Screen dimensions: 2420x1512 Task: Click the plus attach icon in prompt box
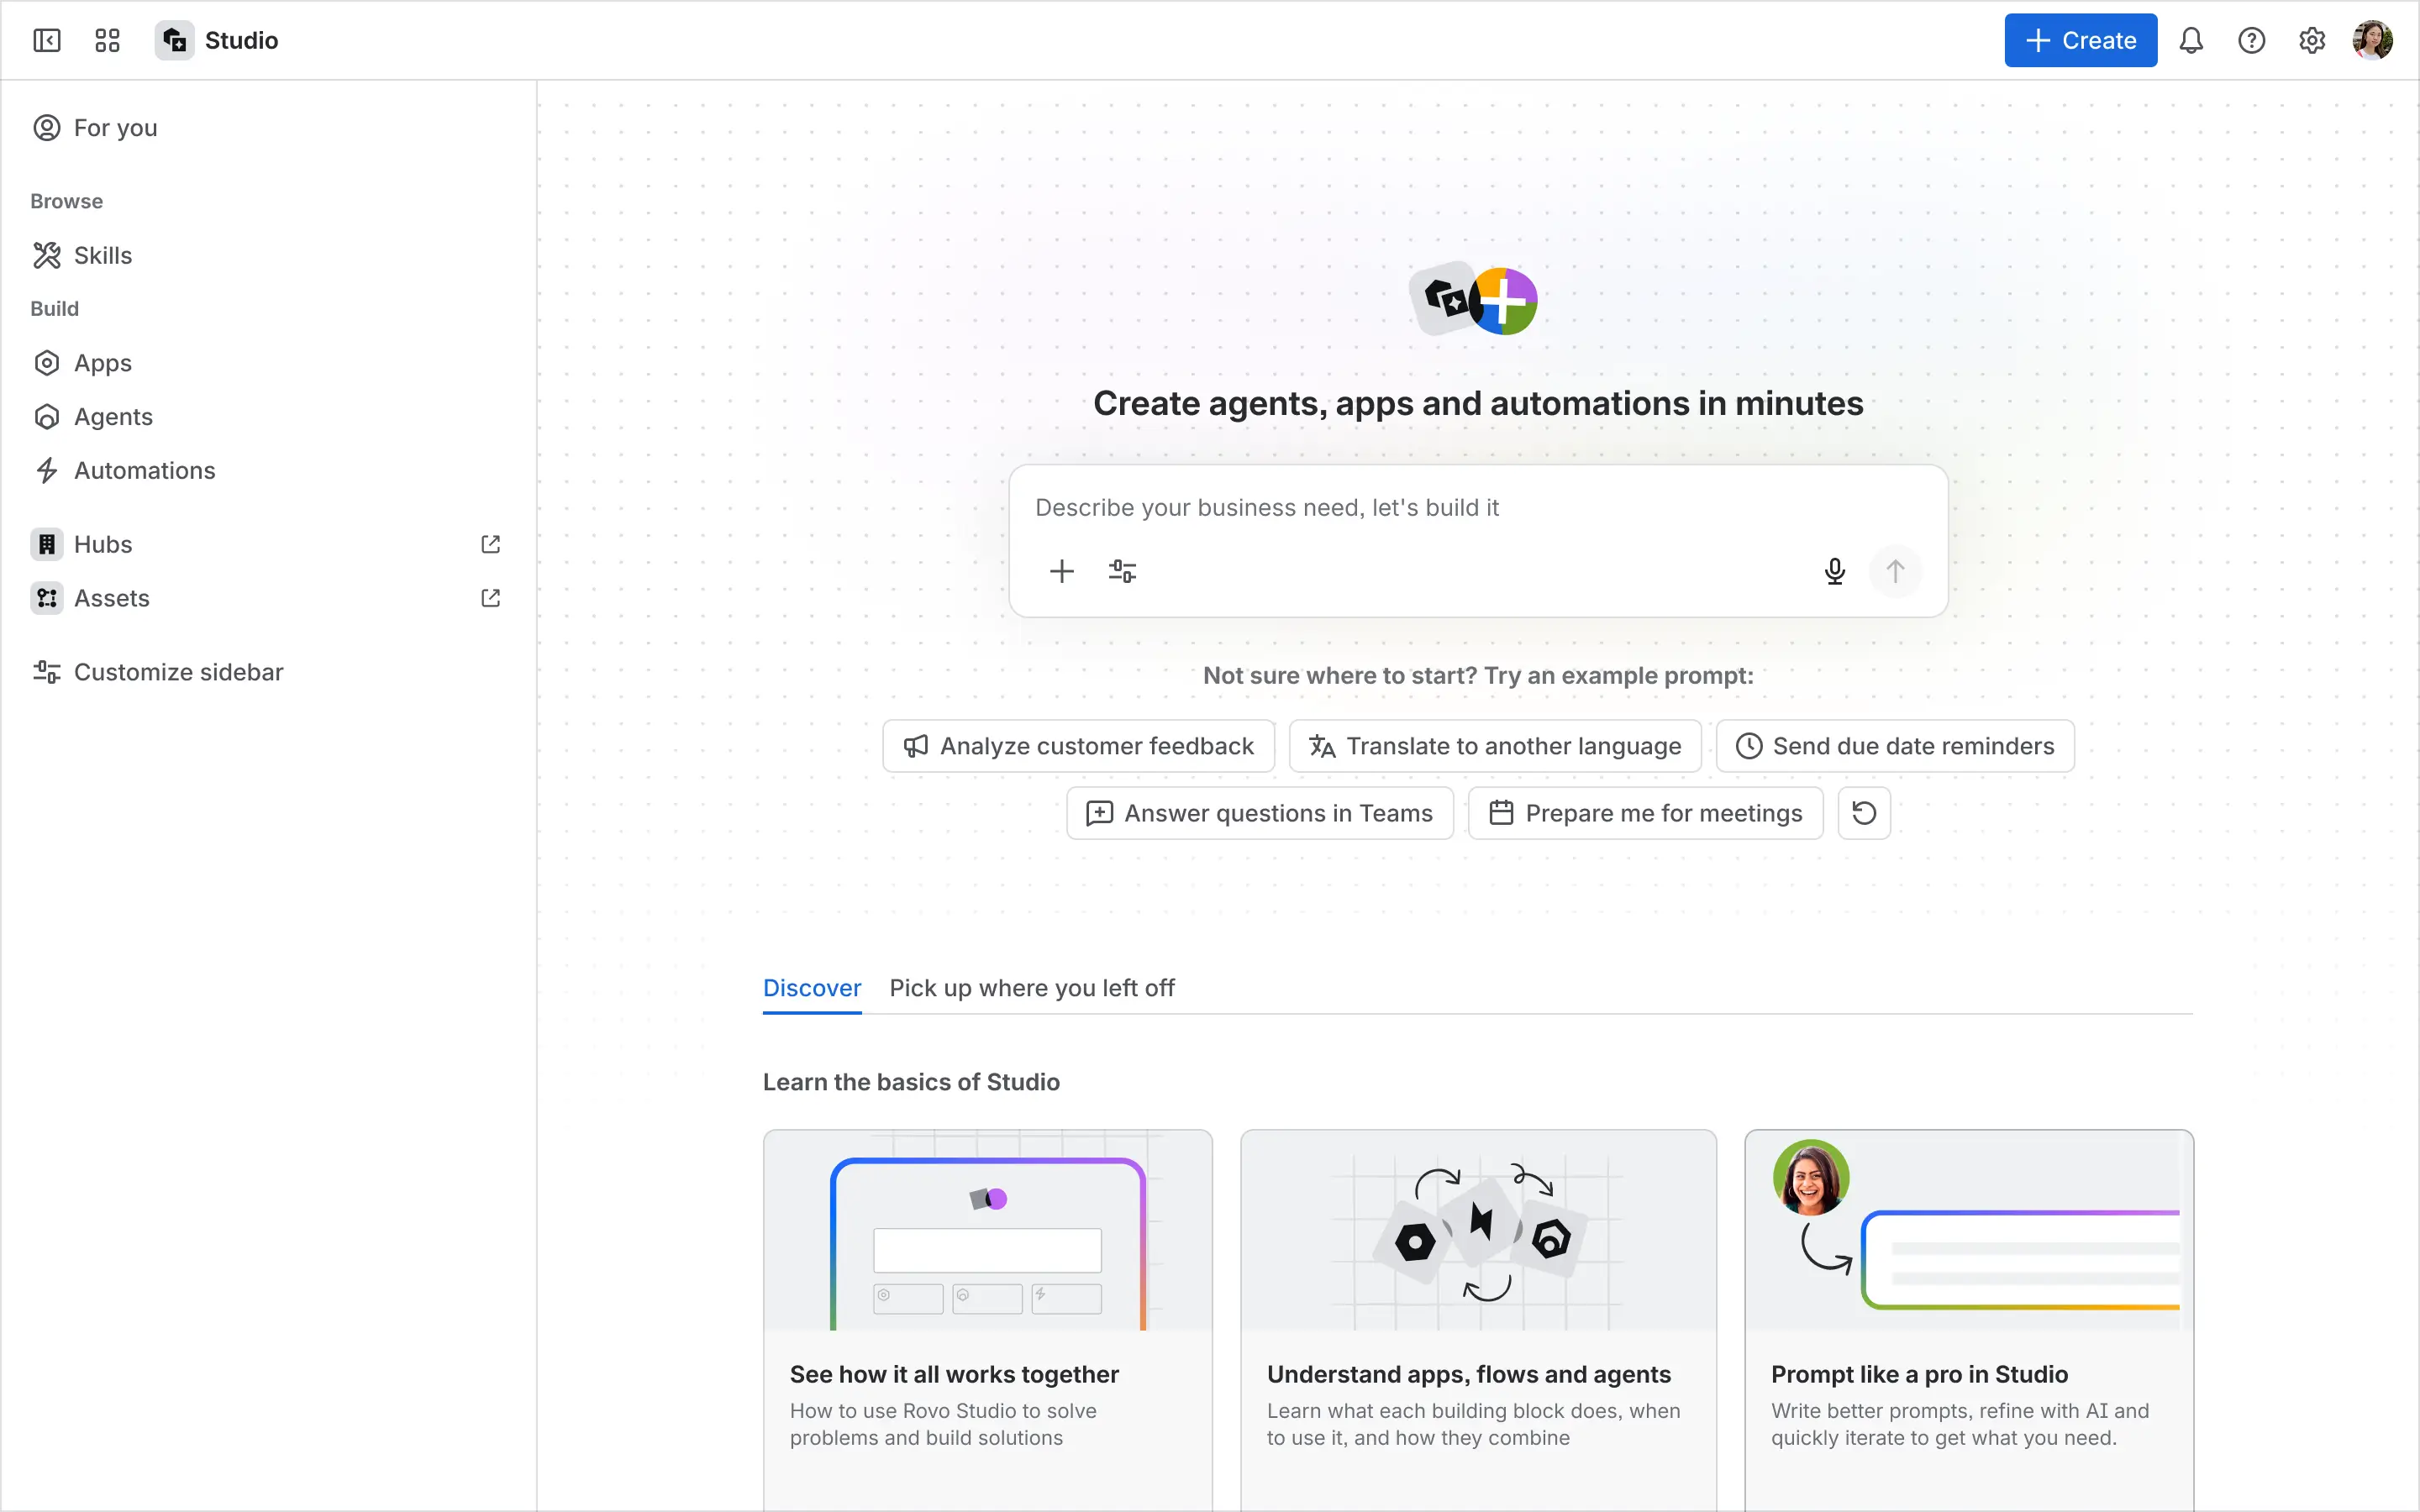(x=1061, y=571)
